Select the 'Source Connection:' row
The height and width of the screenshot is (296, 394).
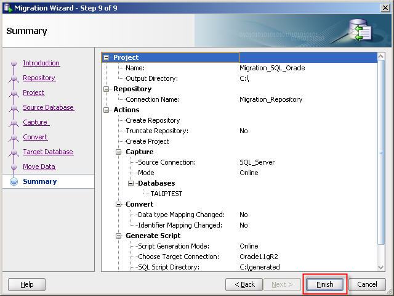[239, 162]
